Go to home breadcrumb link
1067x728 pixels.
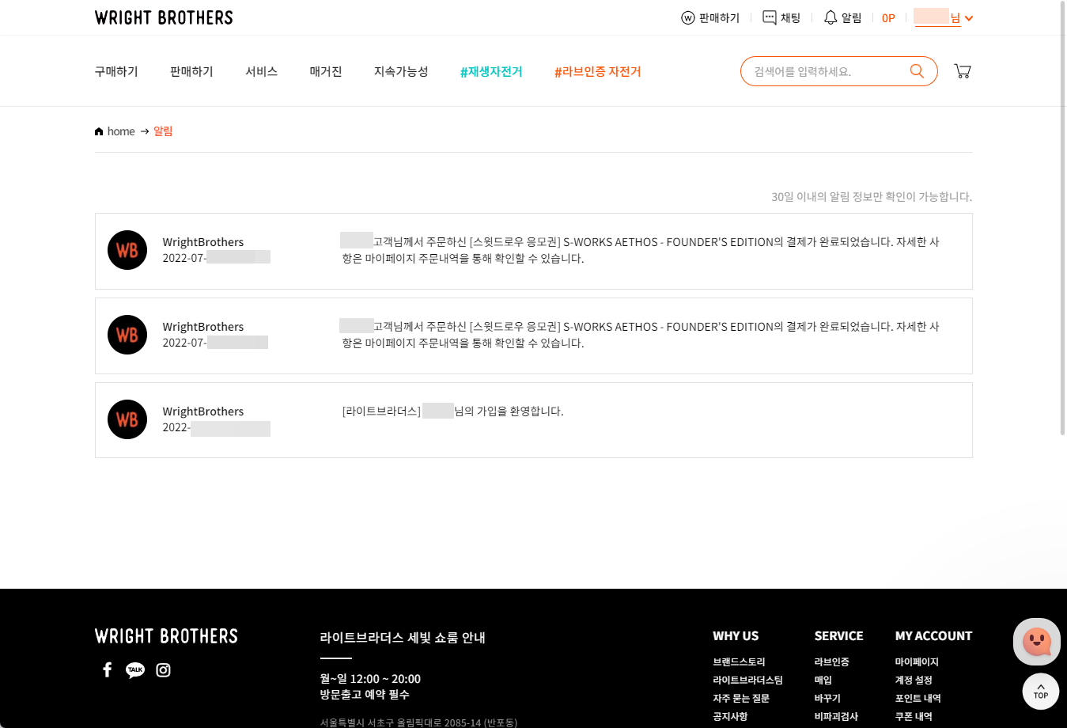pyautogui.click(x=115, y=131)
